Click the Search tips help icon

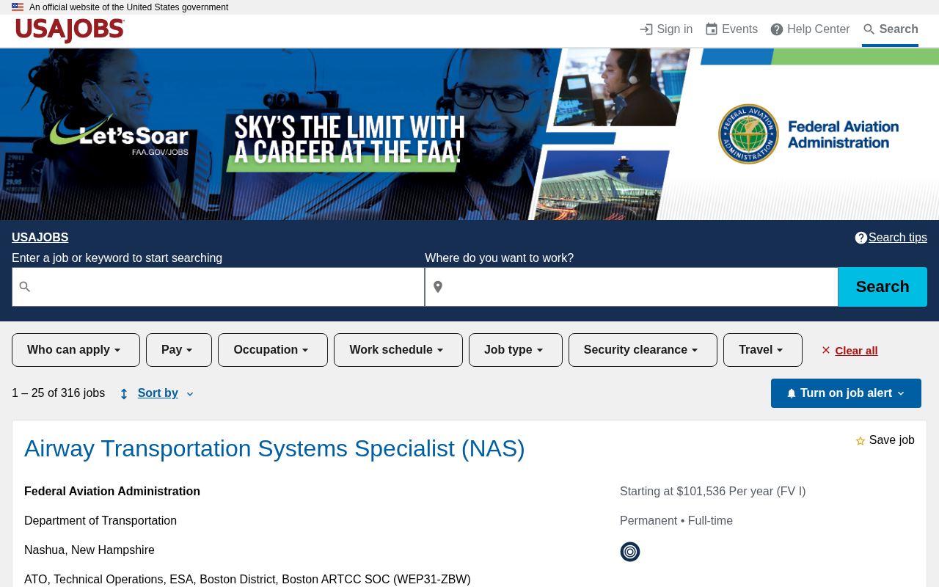tap(861, 238)
